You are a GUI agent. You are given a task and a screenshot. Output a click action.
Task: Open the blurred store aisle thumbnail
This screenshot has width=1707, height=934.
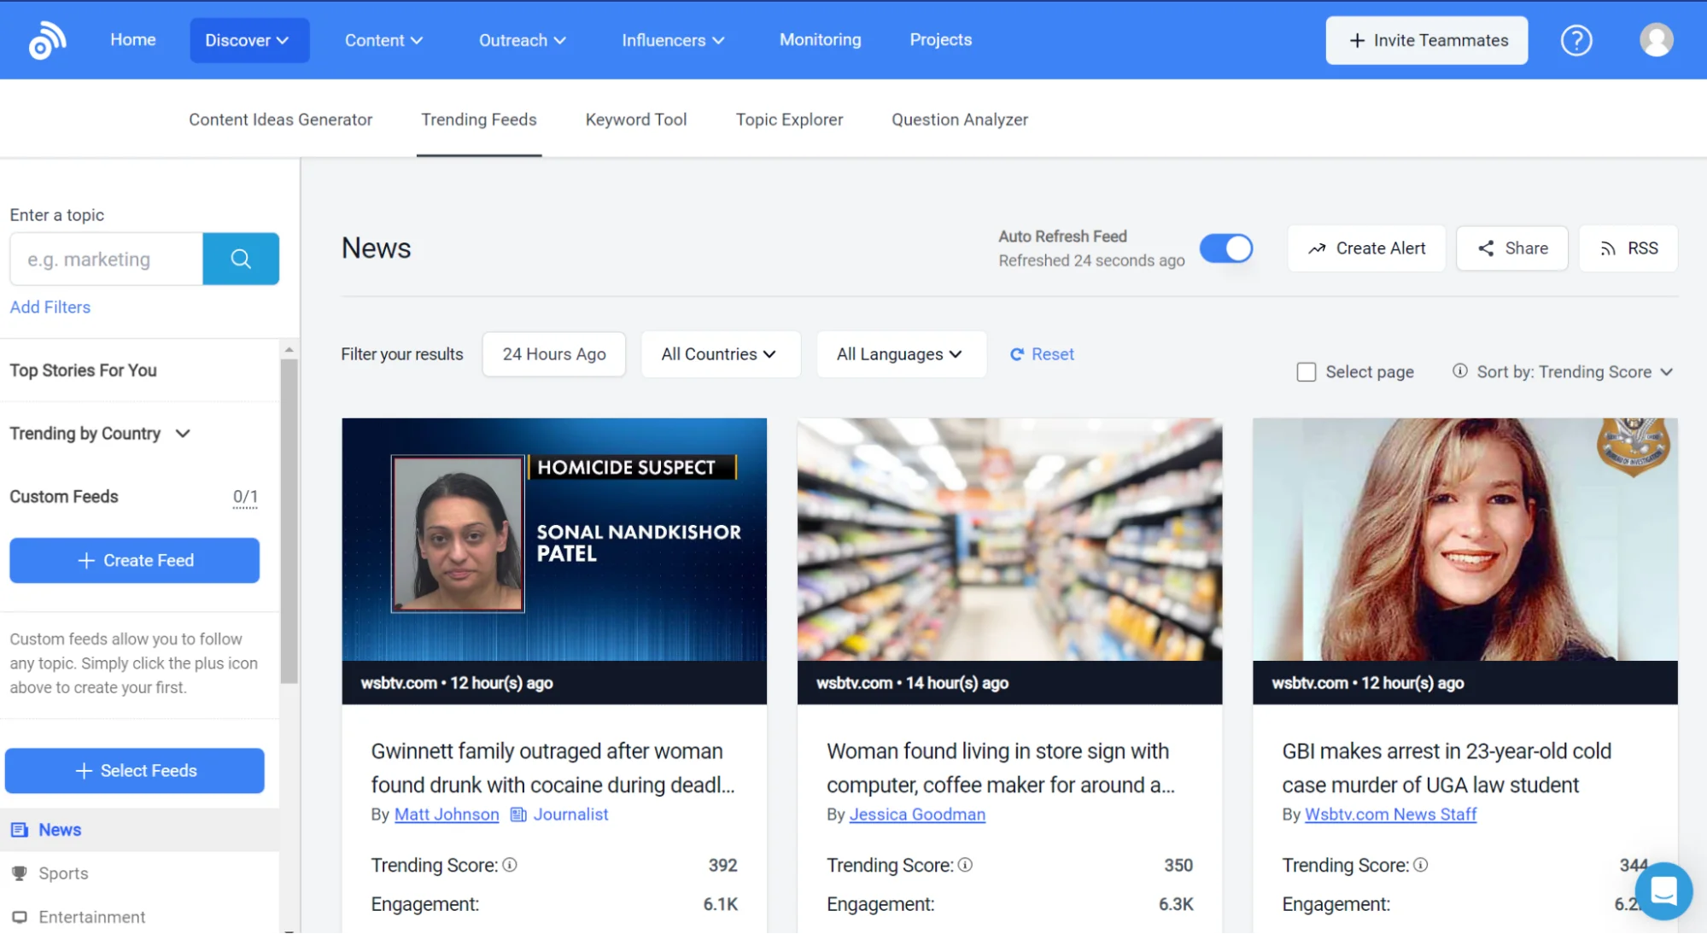tap(1009, 540)
